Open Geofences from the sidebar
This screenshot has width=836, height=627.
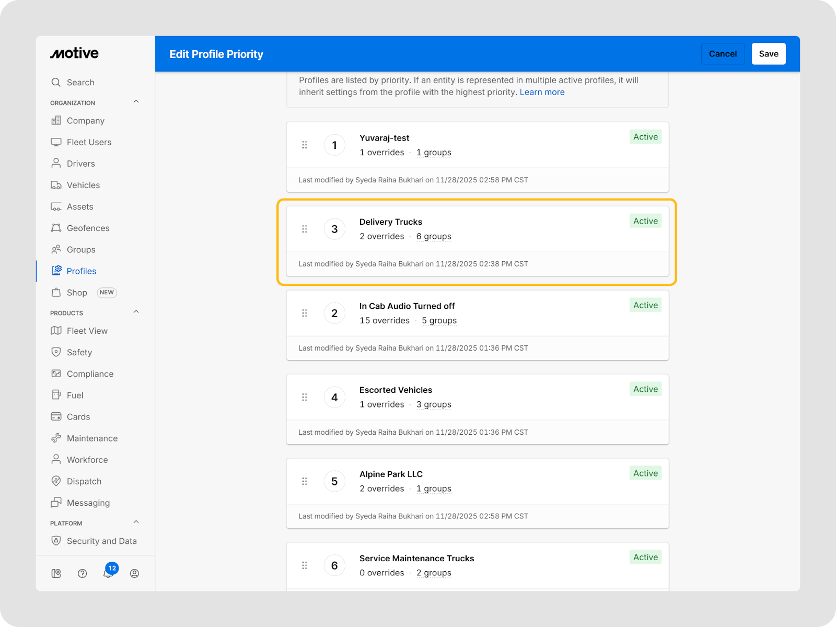click(x=88, y=228)
